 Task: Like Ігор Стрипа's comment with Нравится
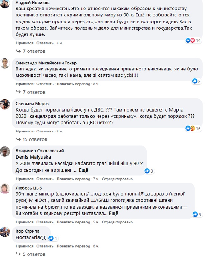(x=24, y=246)
